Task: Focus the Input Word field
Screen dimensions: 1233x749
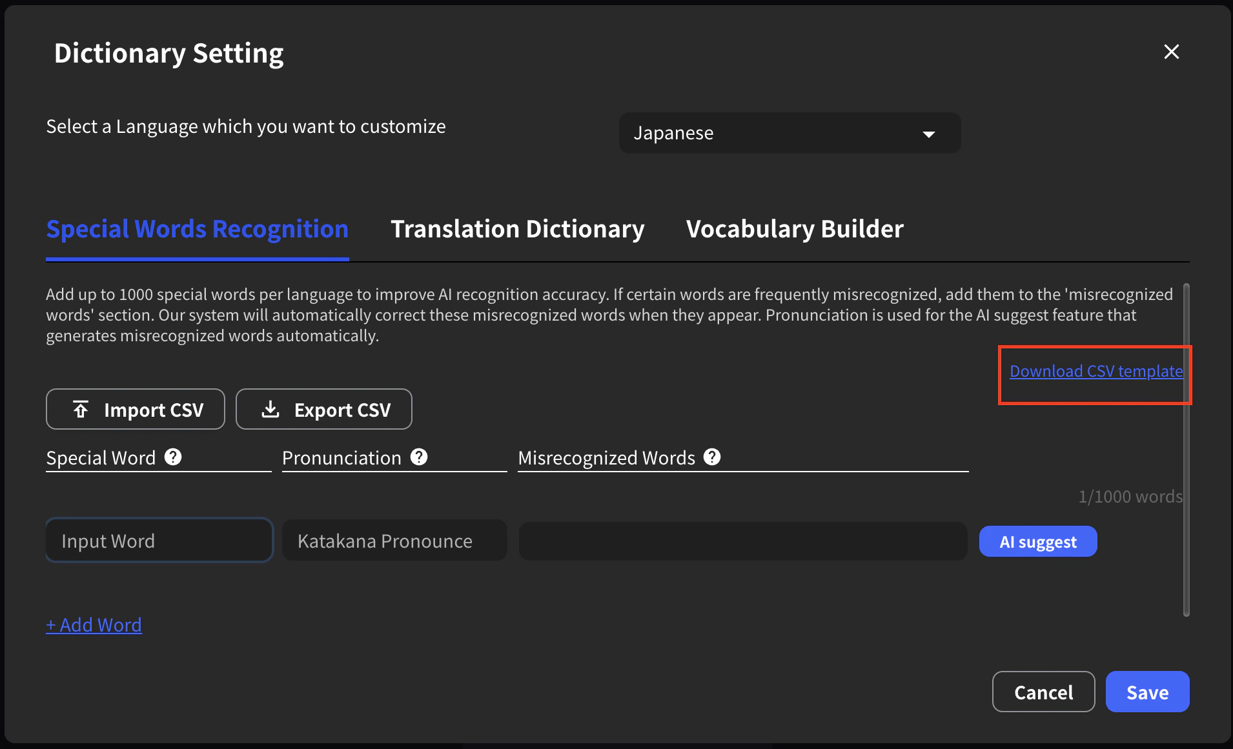Action: point(159,541)
